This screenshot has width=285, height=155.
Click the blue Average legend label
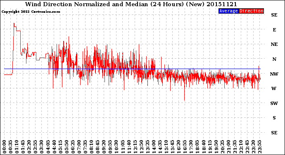(x=228, y=11)
